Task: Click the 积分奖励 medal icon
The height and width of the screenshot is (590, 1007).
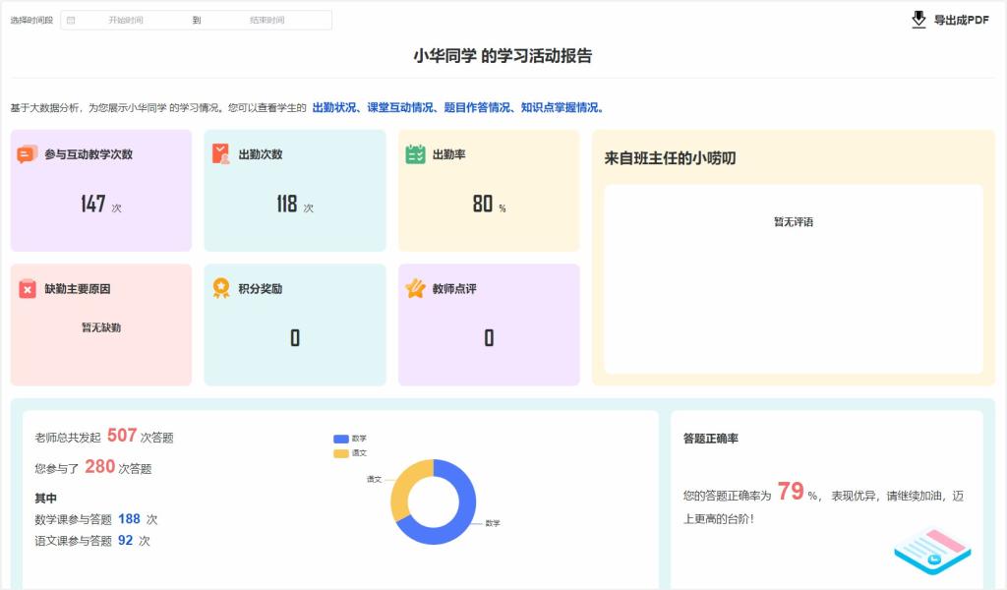Action: (x=221, y=289)
